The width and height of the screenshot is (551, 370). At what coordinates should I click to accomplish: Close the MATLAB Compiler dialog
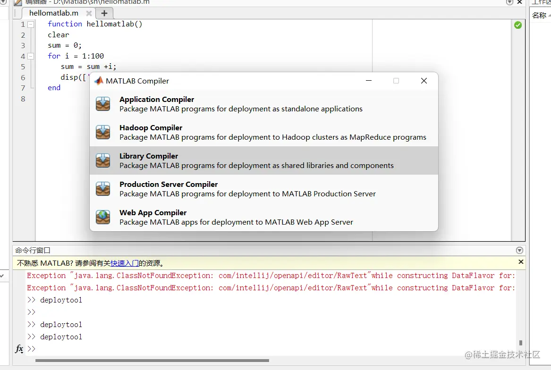point(424,81)
